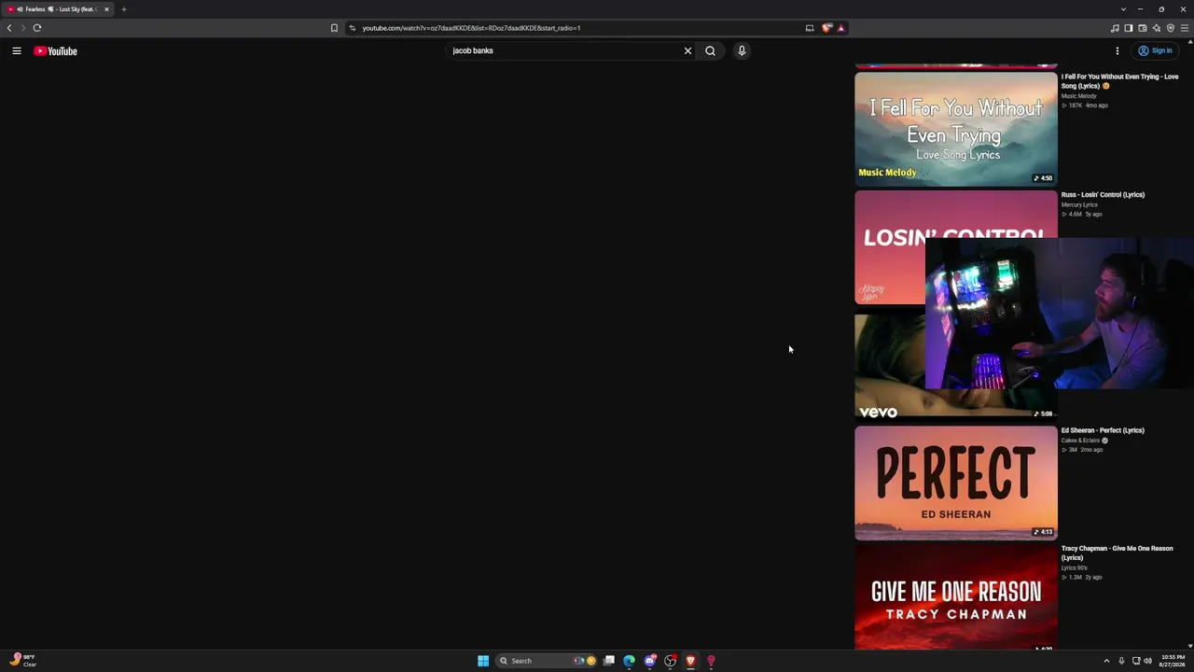Bookmark this page using the bookmark icon
Screen dimensions: 1194x672
(334, 28)
